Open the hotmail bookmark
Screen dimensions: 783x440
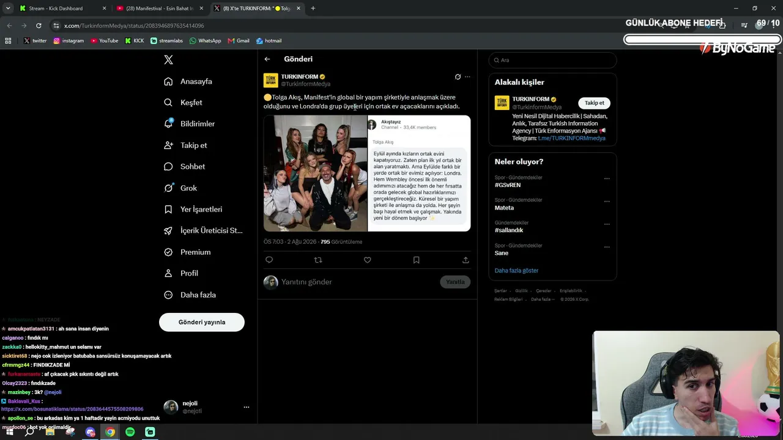click(x=269, y=41)
